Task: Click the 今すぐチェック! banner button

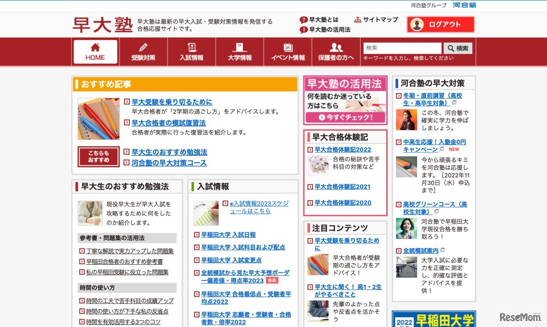Action: [x=345, y=117]
